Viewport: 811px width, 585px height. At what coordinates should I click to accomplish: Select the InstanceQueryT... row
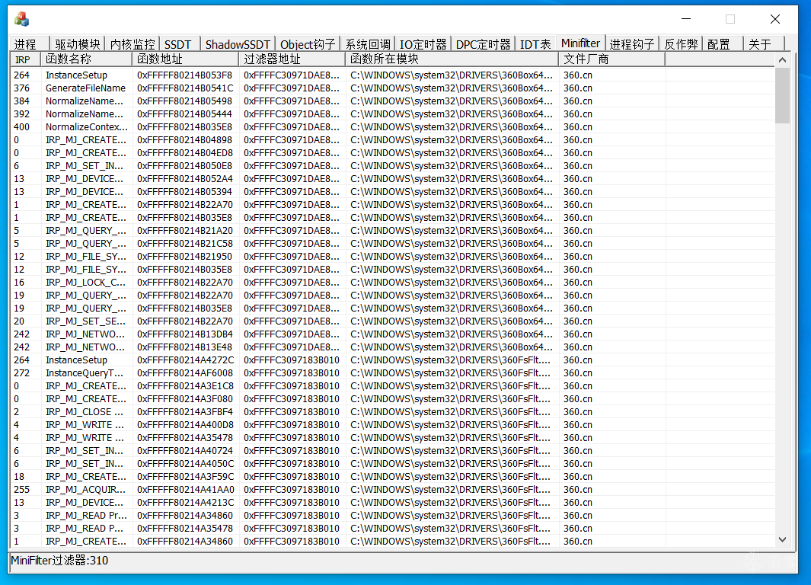tap(392, 373)
